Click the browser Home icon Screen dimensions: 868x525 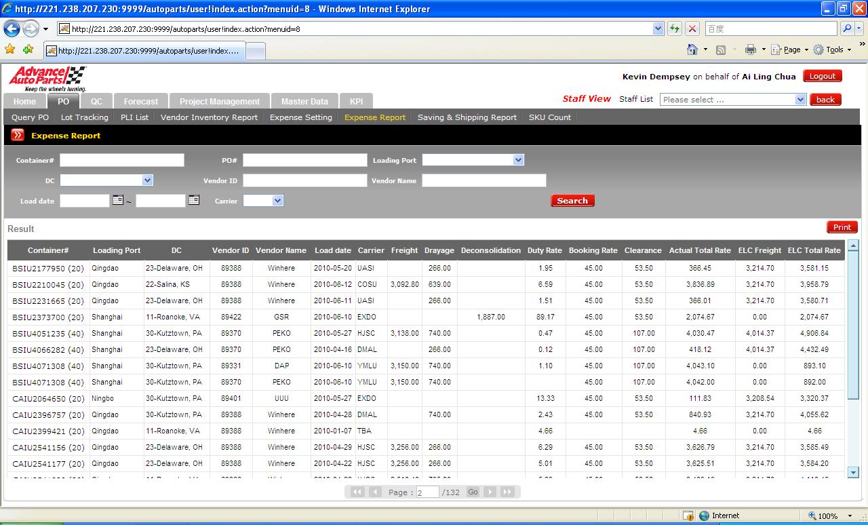692,50
